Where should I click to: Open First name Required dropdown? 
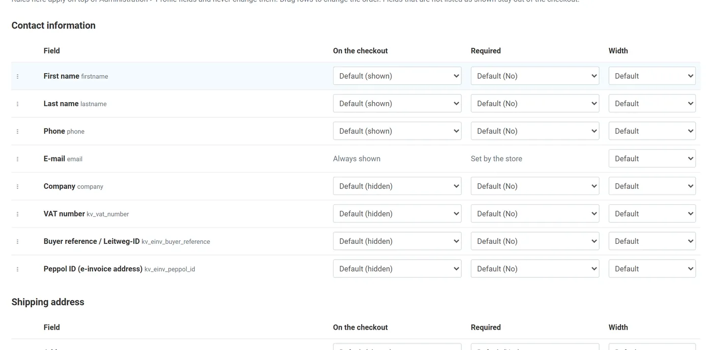535,76
